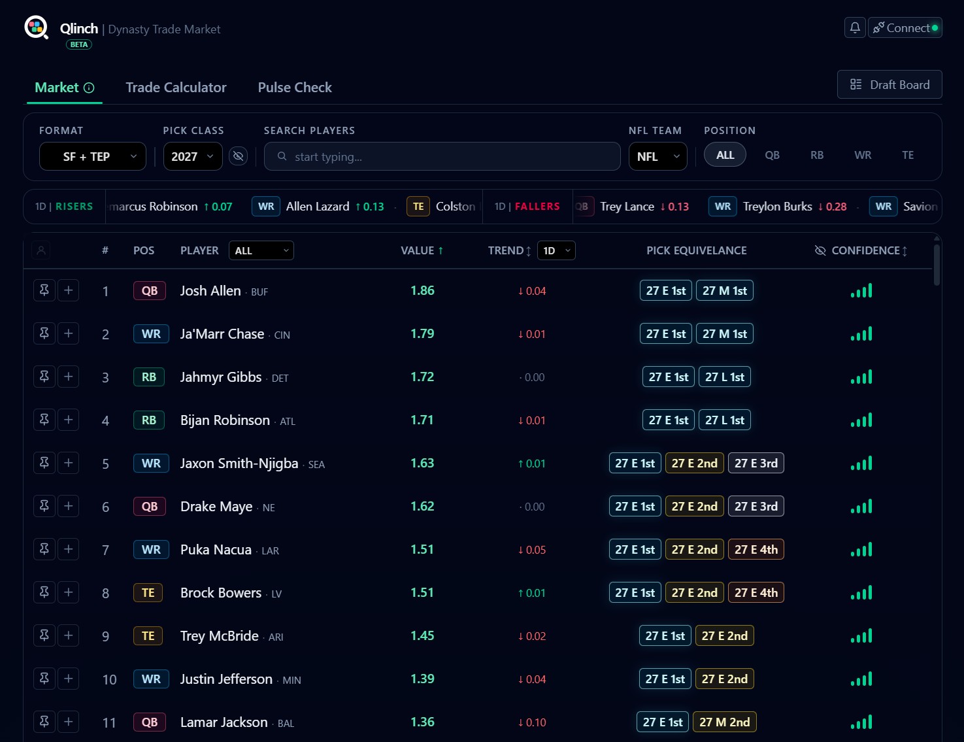Switch to the Market tab

coord(64,88)
